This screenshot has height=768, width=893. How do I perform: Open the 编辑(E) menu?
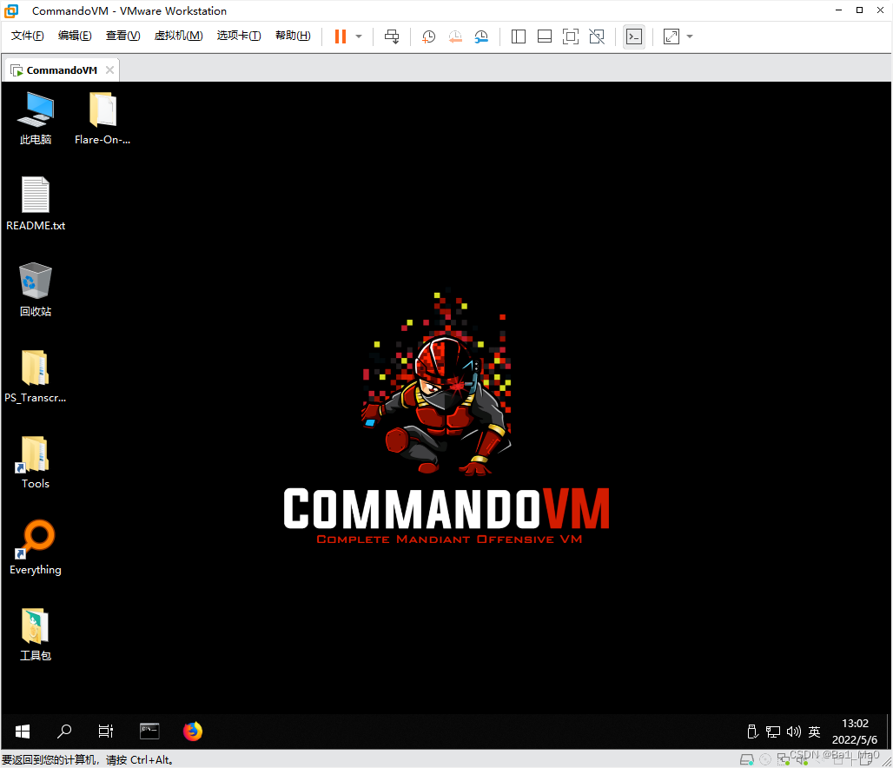[x=75, y=36]
